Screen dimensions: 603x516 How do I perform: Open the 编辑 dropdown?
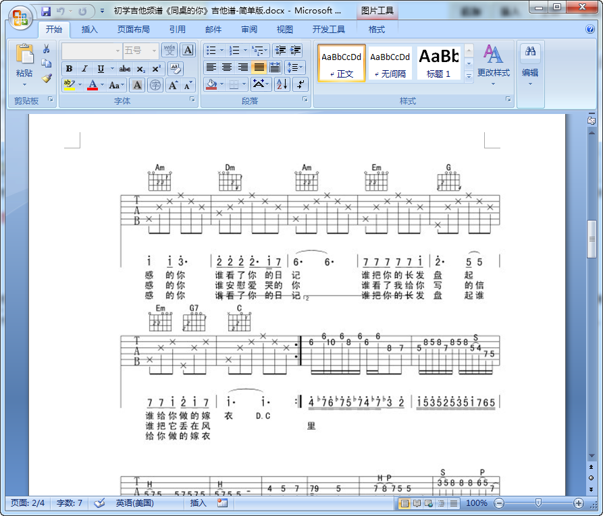pos(530,65)
